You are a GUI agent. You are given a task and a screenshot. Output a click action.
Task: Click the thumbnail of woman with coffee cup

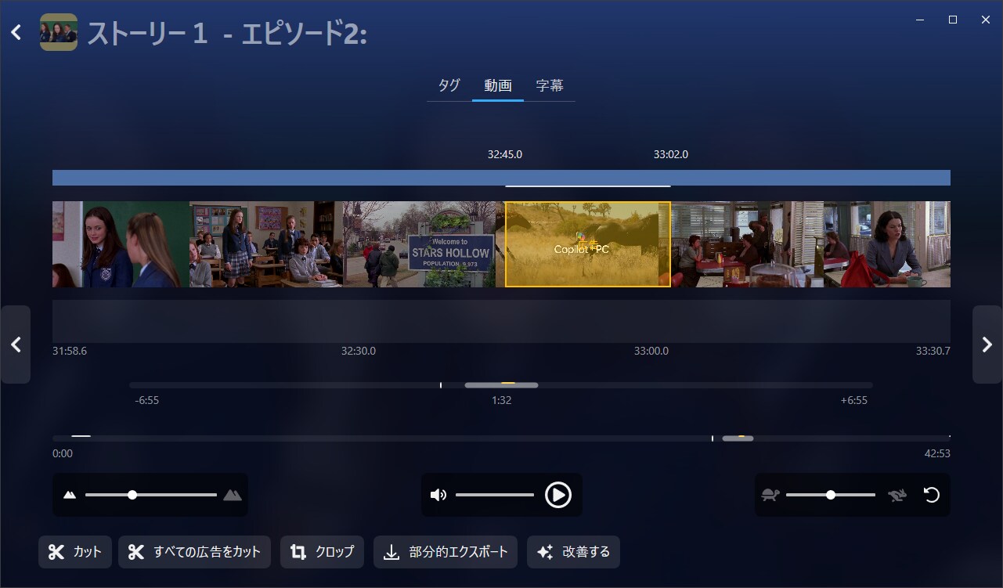(886, 244)
